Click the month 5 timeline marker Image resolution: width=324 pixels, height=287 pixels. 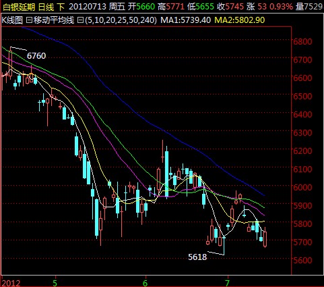coord(55,283)
